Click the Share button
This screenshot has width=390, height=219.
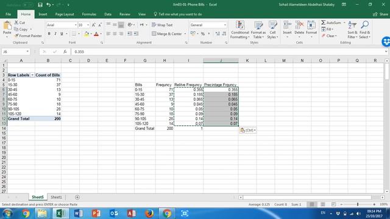pos(381,14)
